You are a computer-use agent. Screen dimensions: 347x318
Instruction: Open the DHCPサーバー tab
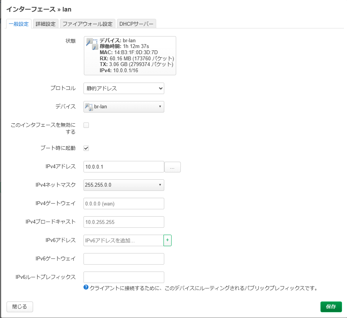click(x=136, y=24)
